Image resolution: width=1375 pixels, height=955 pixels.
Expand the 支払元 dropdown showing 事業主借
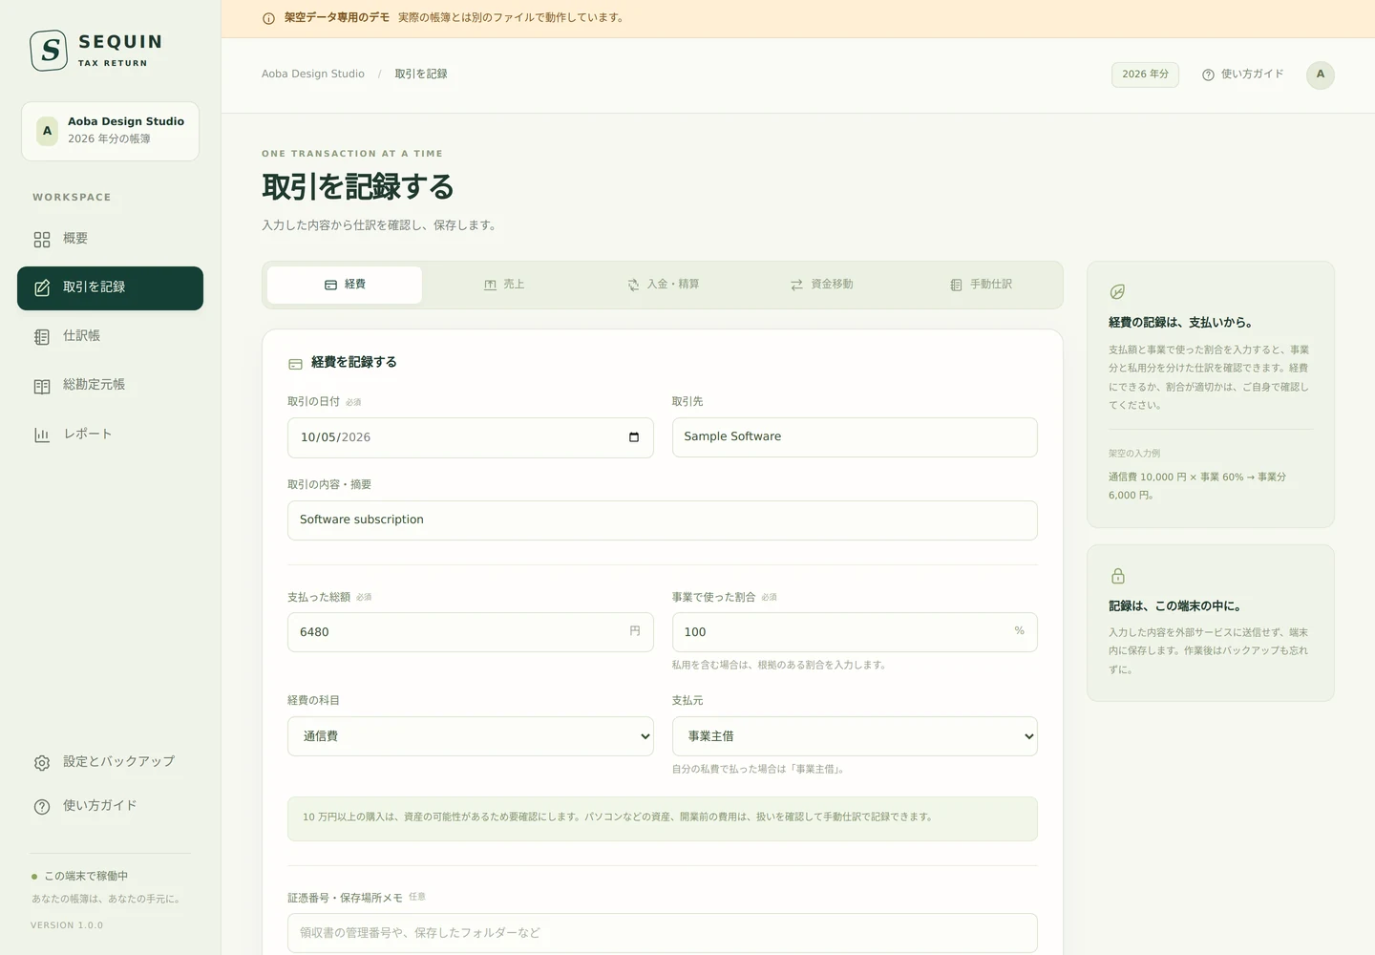(855, 736)
